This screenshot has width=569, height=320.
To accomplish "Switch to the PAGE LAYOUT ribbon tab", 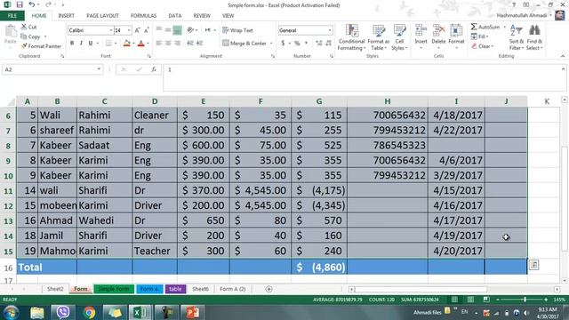I will click(102, 16).
